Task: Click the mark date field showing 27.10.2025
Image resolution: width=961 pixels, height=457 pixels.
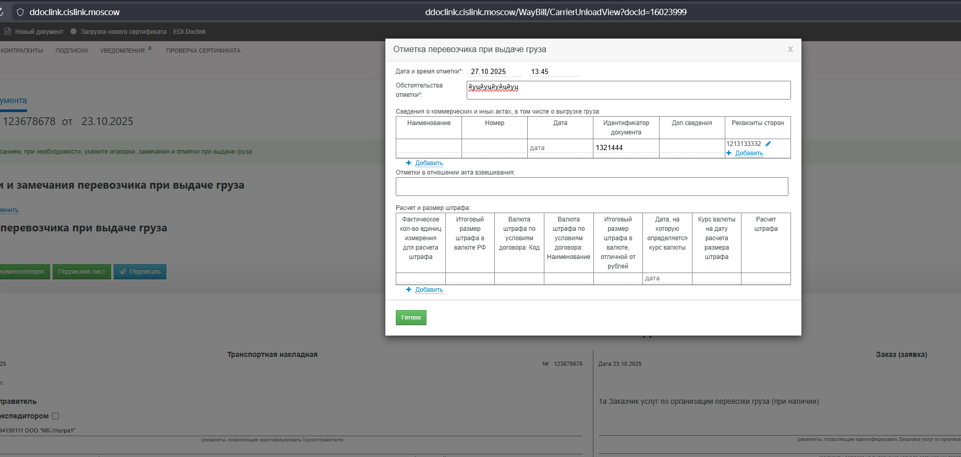Action: coord(495,72)
